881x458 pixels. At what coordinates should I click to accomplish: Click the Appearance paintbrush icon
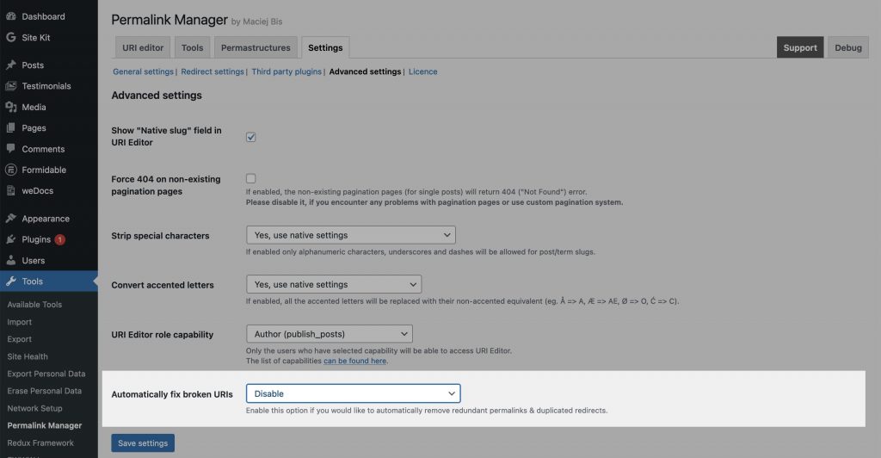(x=10, y=218)
